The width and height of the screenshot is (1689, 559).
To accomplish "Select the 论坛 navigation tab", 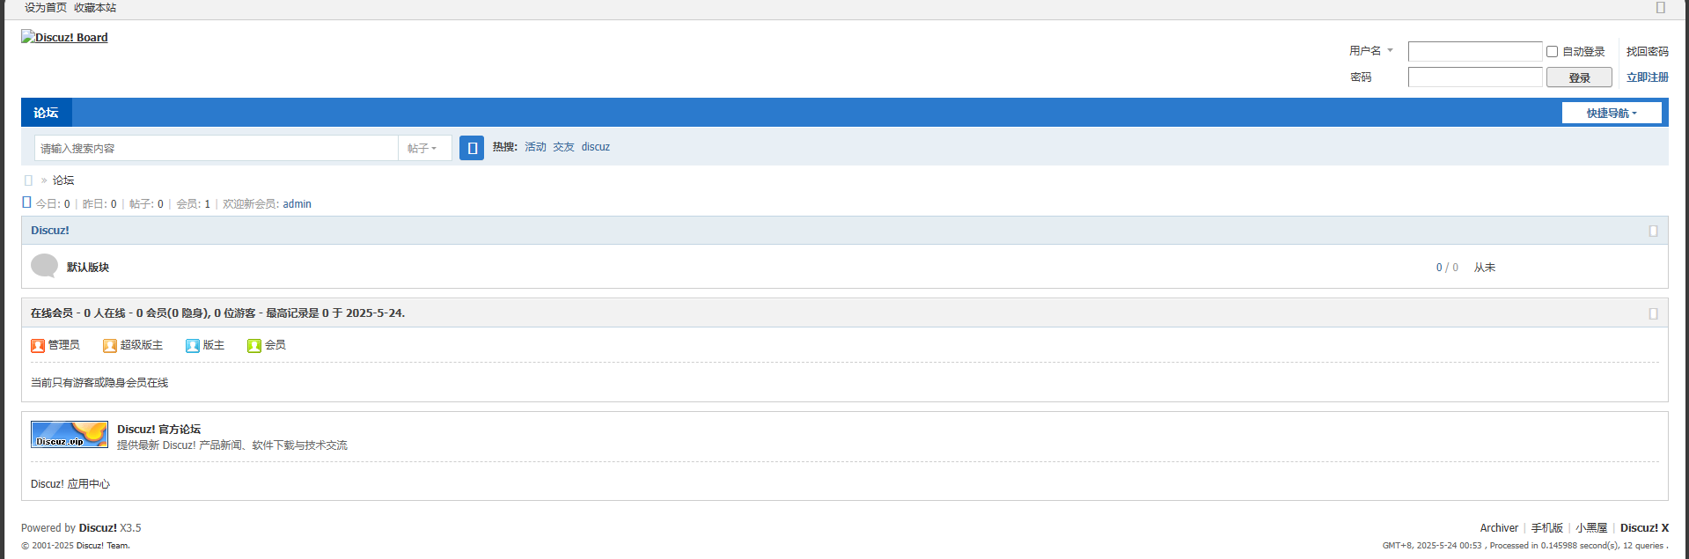I will (46, 113).
